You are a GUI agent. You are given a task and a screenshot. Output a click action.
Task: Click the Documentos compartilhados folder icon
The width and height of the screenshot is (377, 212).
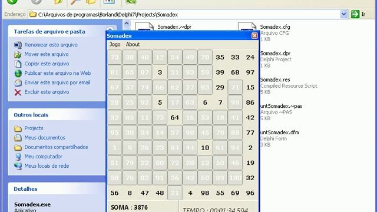click(18, 147)
